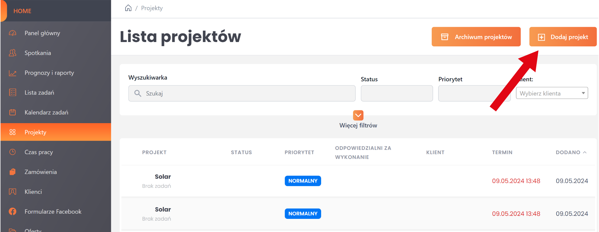The height and width of the screenshot is (232, 599).
Task: Click the Dodaj projekt button
Action: click(563, 37)
